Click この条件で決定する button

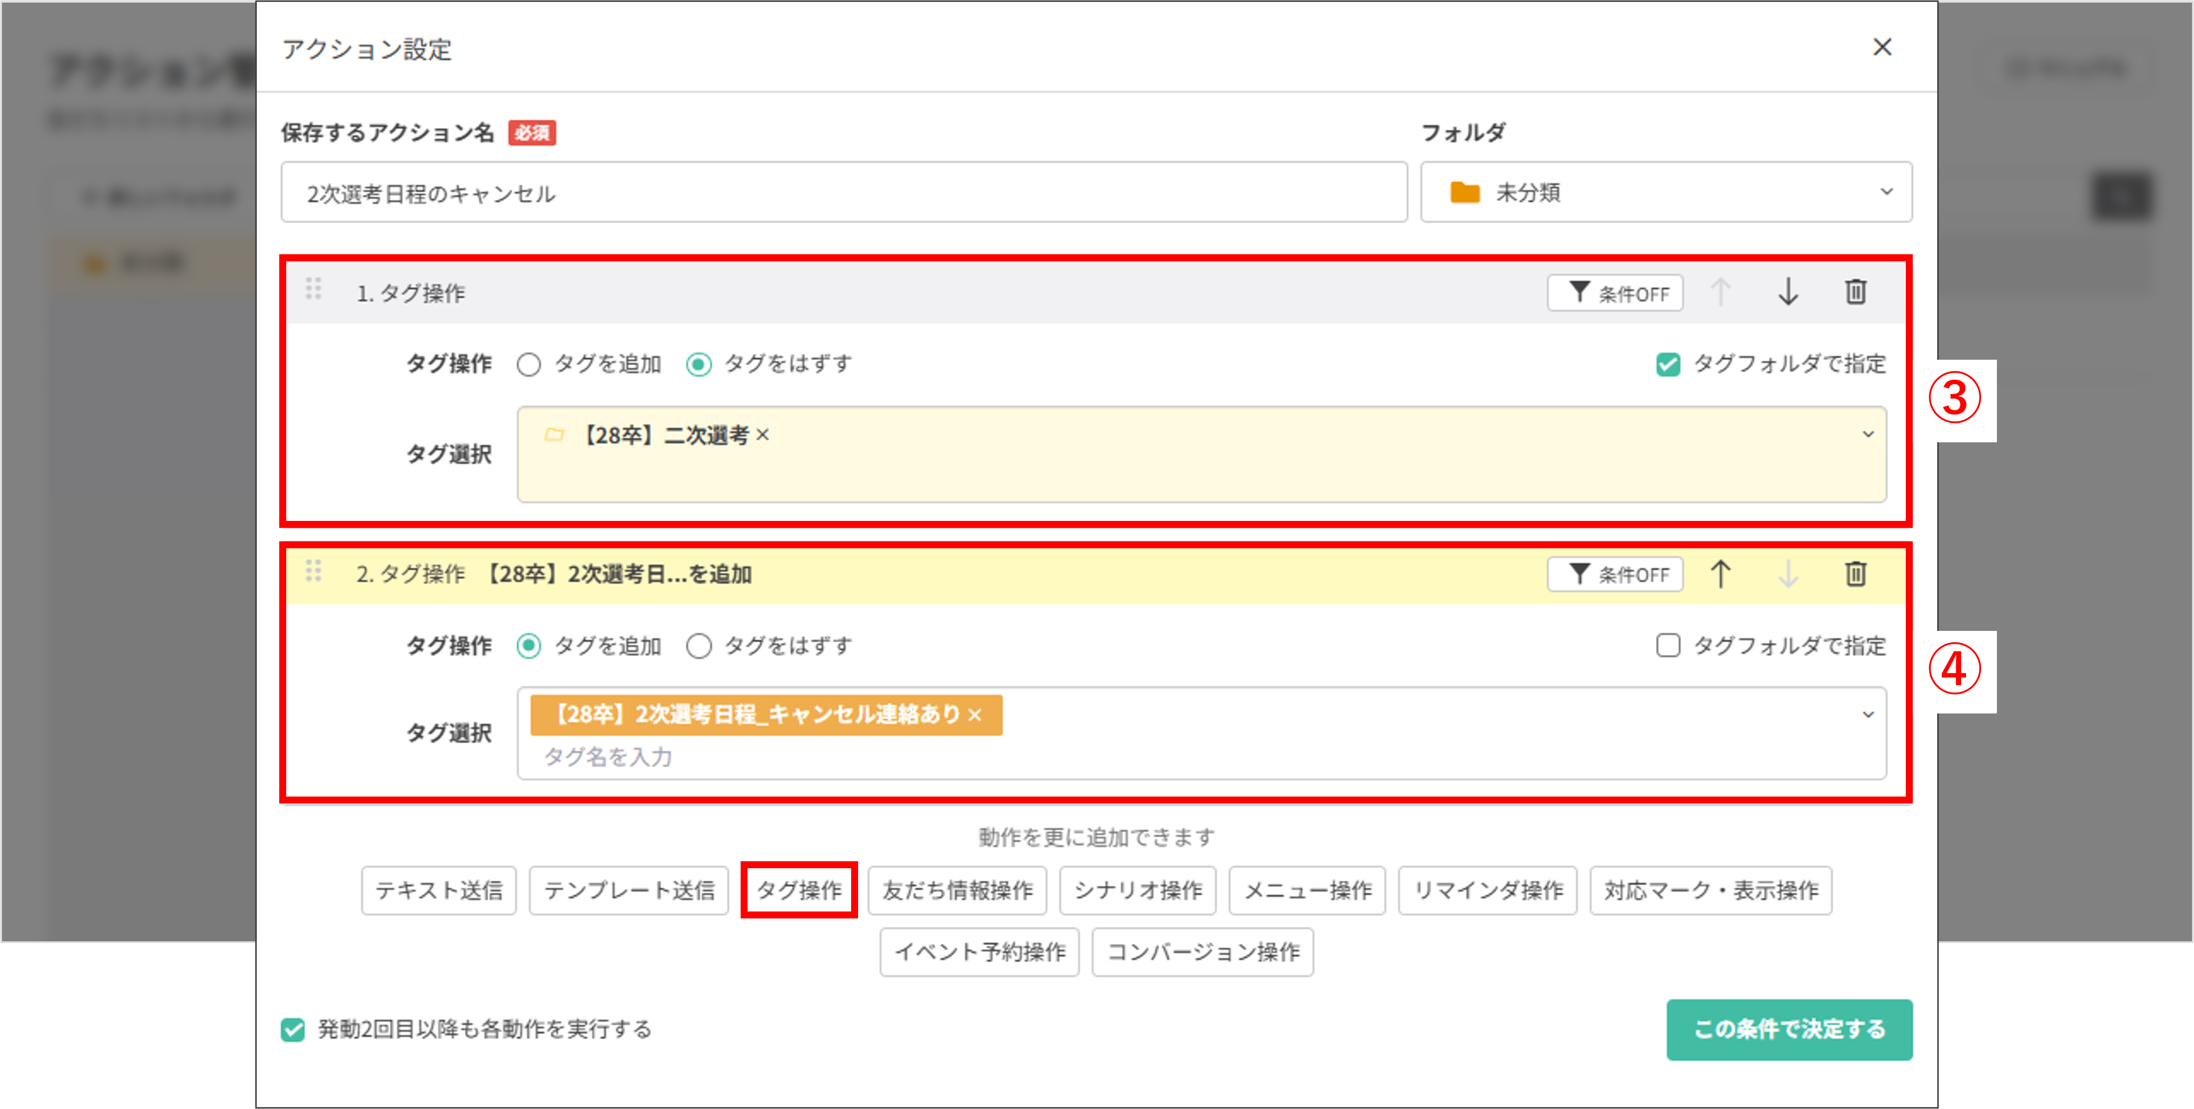pos(1788,1030)
